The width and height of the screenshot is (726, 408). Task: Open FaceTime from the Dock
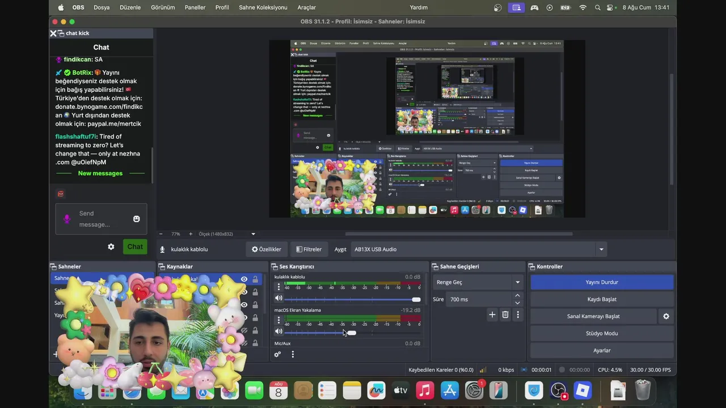tap(254, 390)
